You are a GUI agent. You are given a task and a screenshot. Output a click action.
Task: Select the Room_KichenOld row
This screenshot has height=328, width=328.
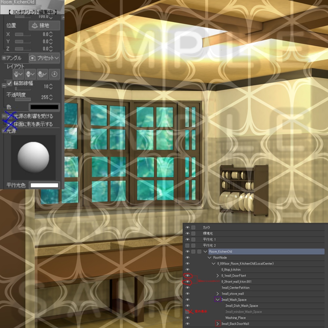pyautogui.click(x=266, y=252)
